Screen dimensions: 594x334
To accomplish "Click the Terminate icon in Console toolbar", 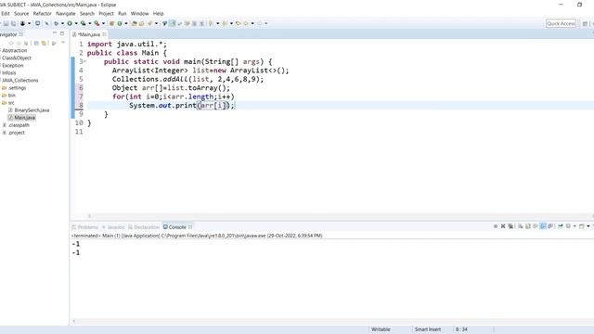I will coord(496,226).
